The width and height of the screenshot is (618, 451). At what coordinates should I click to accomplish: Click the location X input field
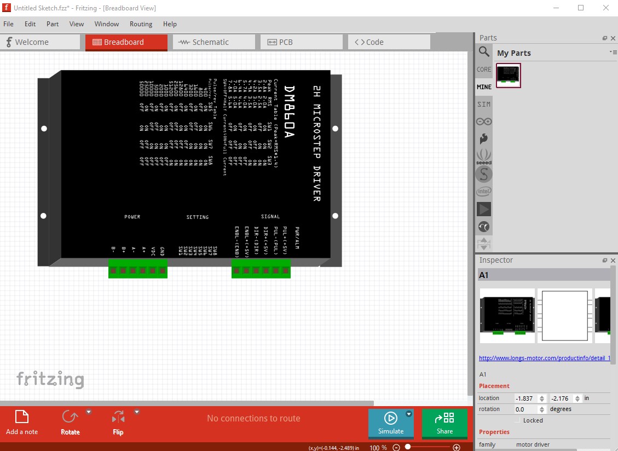click(x=527, y=398)
